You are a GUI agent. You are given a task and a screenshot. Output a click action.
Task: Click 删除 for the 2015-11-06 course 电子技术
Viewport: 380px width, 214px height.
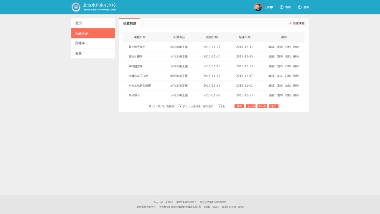point(296,95)
